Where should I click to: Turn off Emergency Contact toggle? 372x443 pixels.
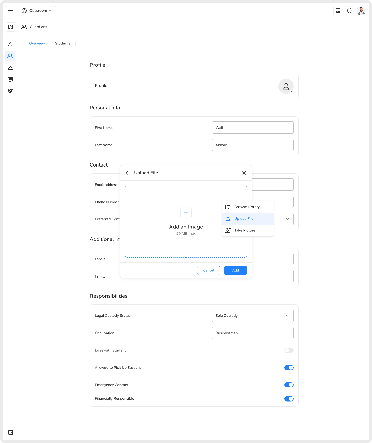pos(289,385)
